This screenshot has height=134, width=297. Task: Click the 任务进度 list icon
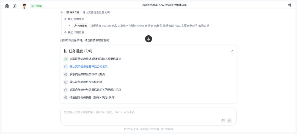[x=65, y=51]
